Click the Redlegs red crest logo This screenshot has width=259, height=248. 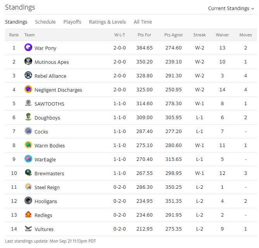point(28,214)
